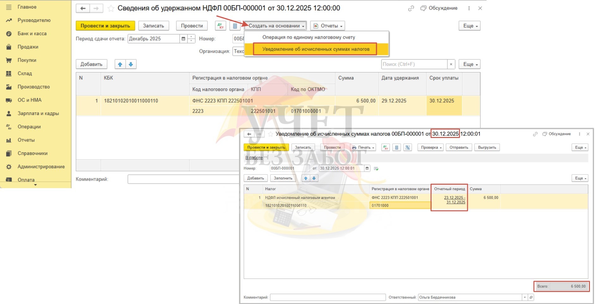Copy the document link using the chain icon
The image size is (607, 304).
click(411, 9)
